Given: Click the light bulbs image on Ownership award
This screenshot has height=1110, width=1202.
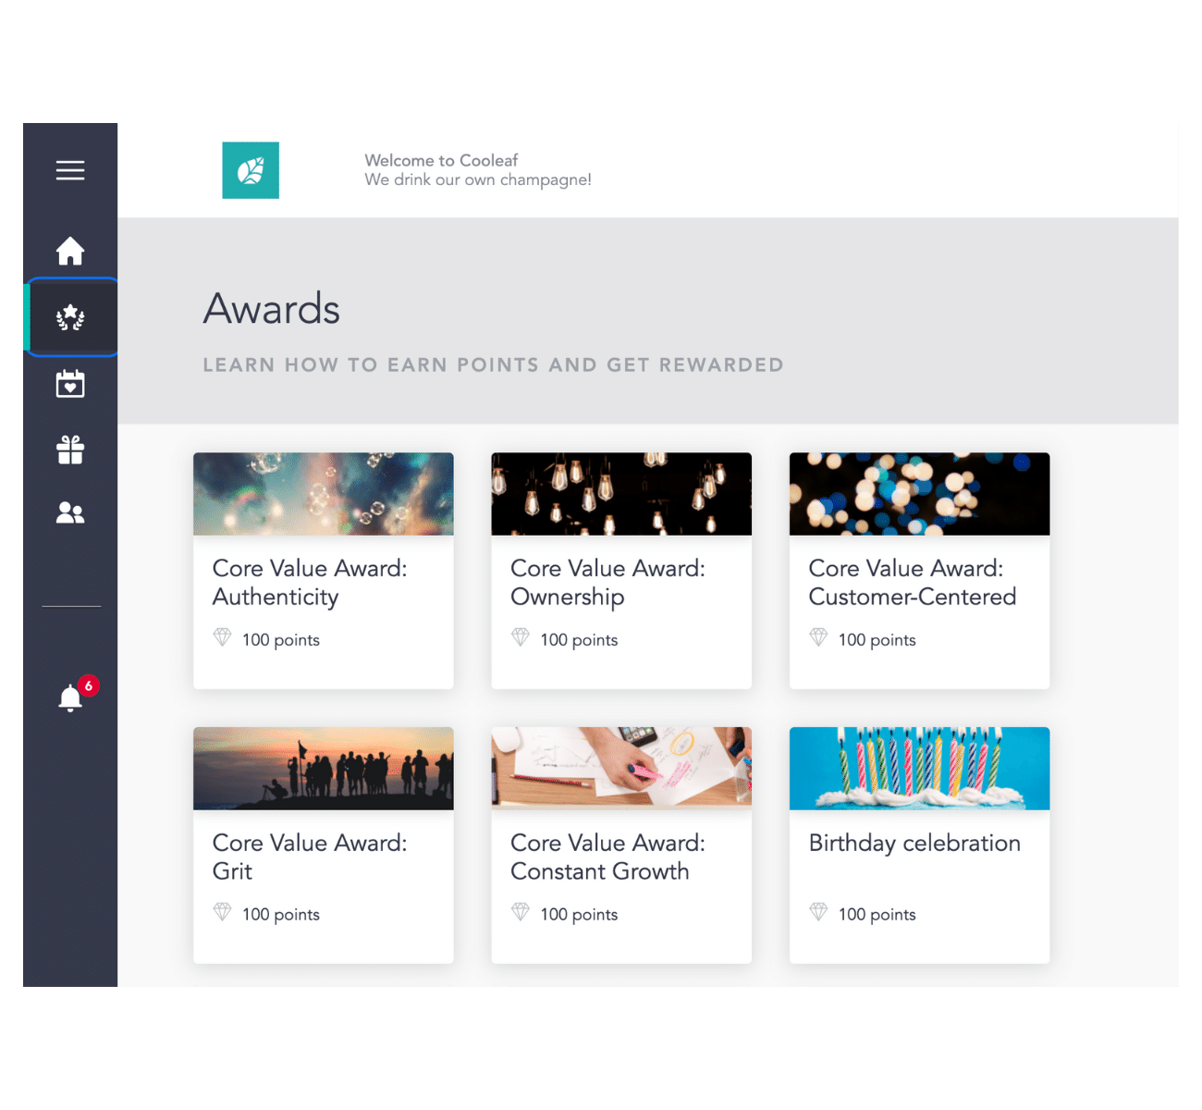Looking at the screenshot, I should 620,494.
